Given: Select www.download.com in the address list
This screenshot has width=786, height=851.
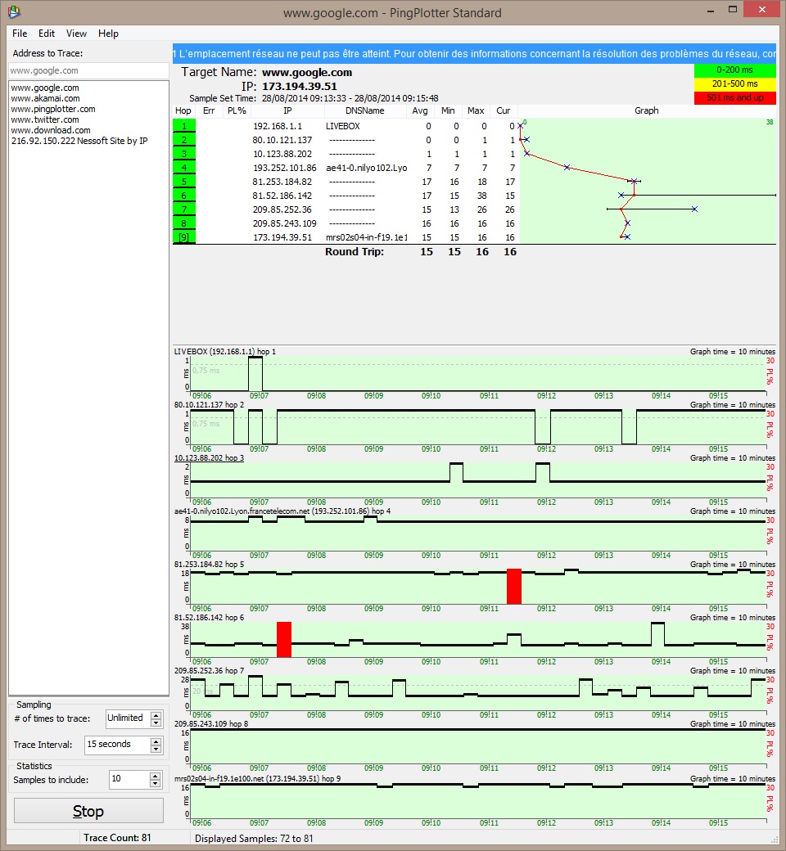Looking at the screenshot, I should pos(51,130).
